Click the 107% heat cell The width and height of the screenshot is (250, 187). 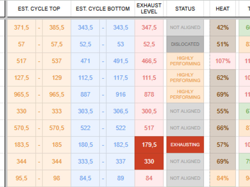point(223,61)
